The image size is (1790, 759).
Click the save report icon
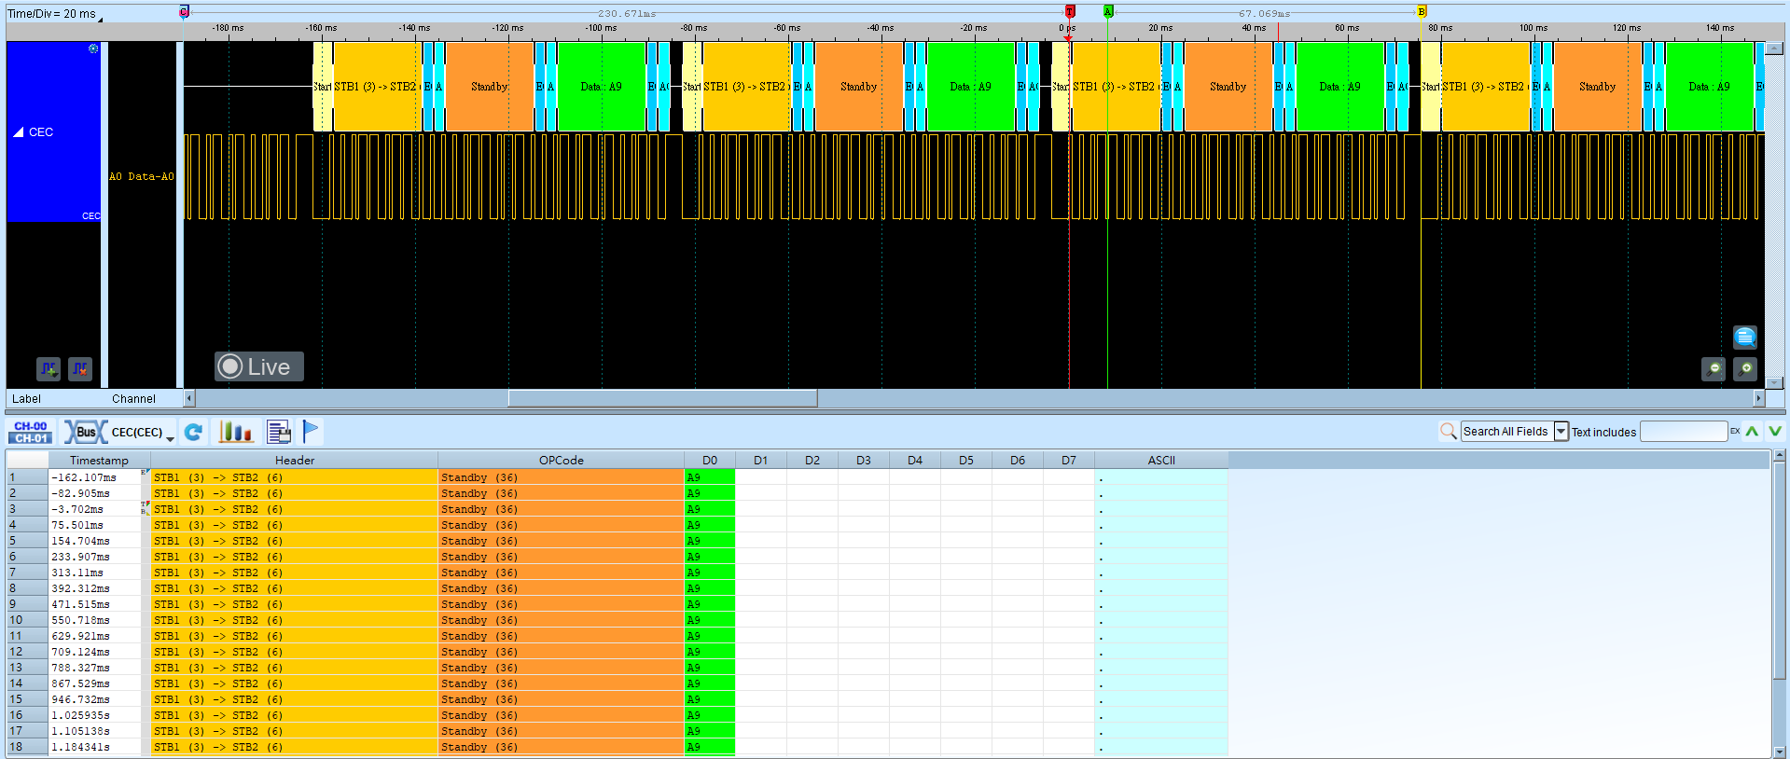[279, 432]
